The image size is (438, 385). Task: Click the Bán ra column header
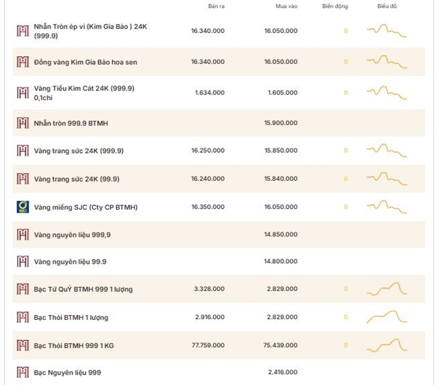pos(216,6)
